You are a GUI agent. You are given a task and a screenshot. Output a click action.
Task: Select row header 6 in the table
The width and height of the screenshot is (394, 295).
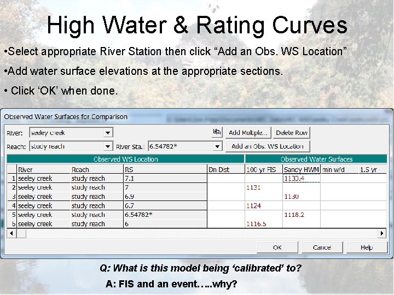pos(12,224)
